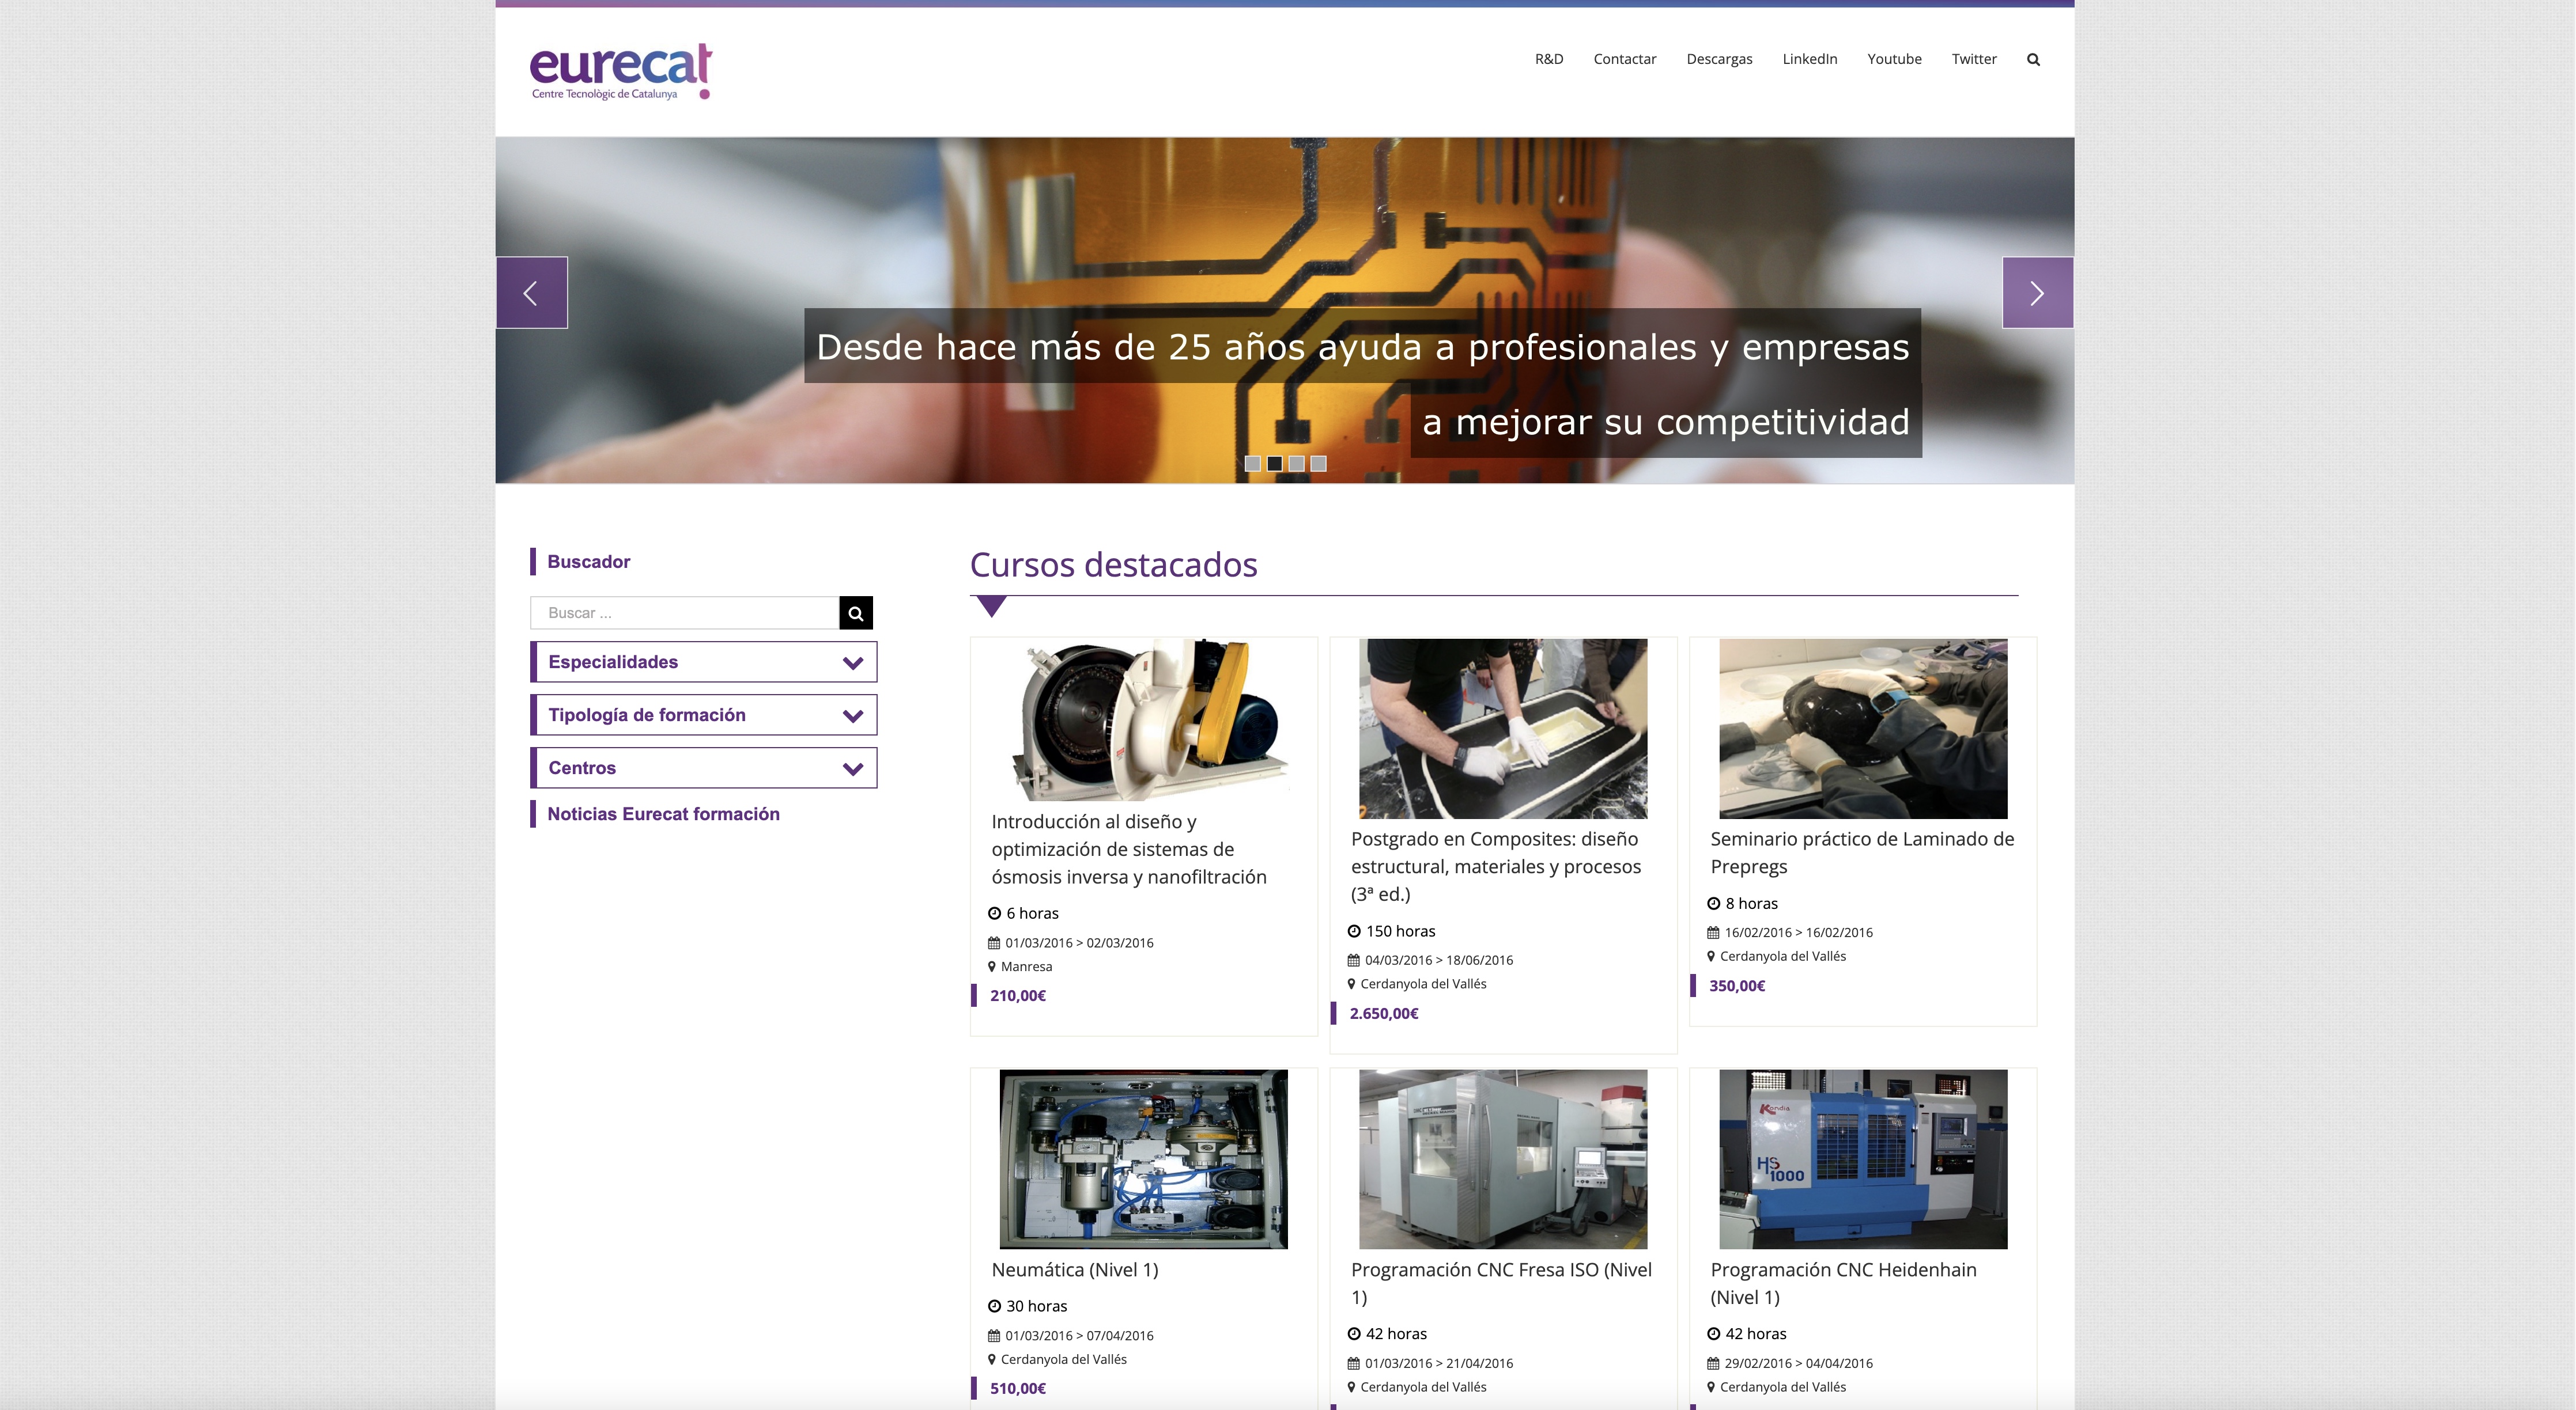The height and width of the screenshot is (1410, 2576).
Task: Open Seminario práctico de Laminado de Prepregs
Action: tap(1862, 852)
